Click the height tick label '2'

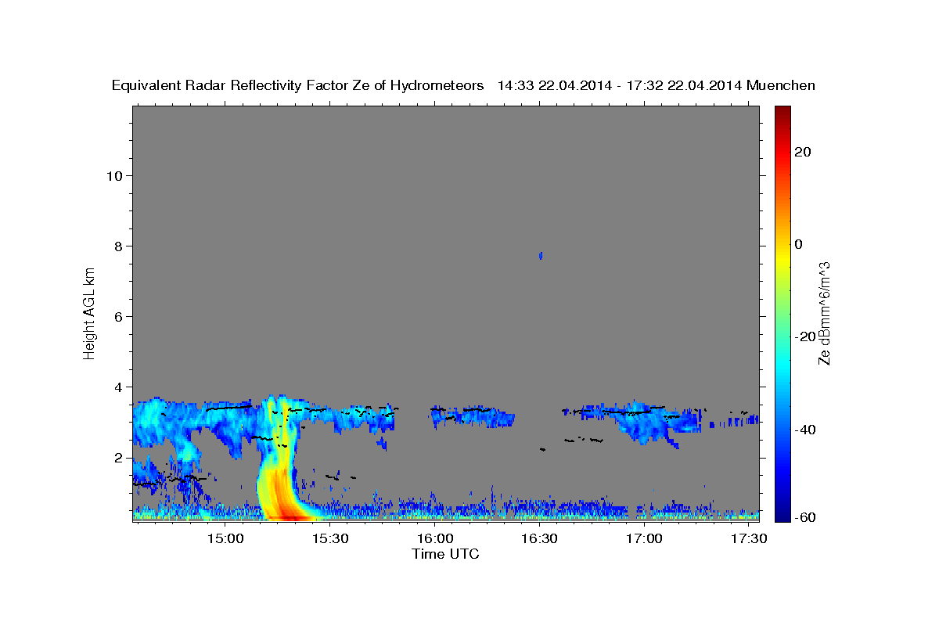click(x=118, y=457)
